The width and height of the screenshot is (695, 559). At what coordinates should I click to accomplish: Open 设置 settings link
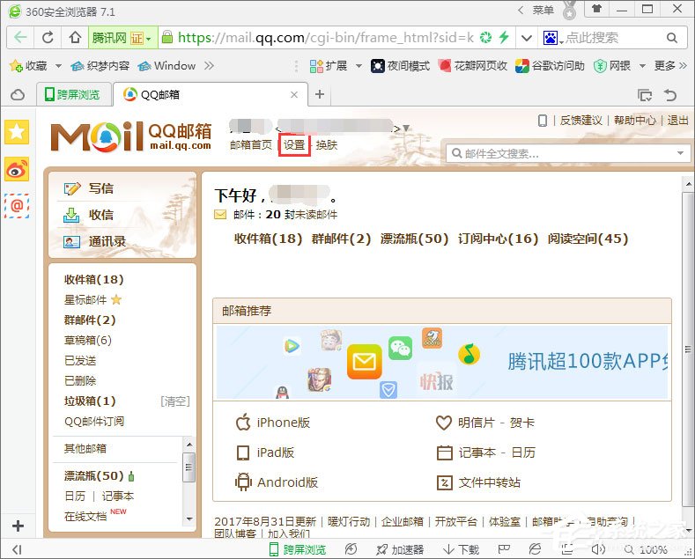(294, 145)
